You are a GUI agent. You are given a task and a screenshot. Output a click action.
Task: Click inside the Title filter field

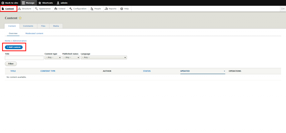point(24,58)
